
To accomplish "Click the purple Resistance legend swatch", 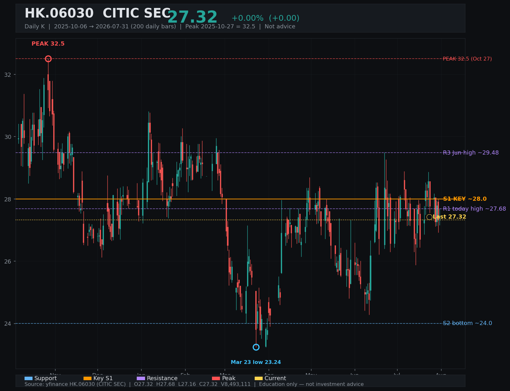I will pyautogui.click(x=141, y=378).
